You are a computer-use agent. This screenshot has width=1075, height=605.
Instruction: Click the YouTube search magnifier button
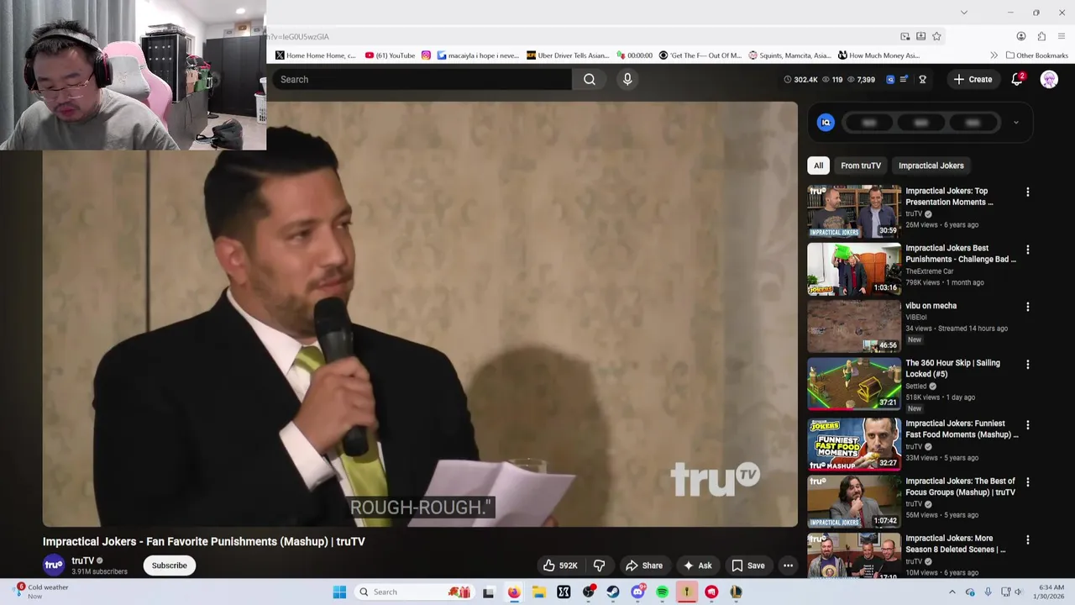click(x=590, y=79)
